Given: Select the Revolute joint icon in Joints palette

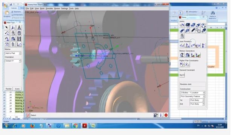Looking at the screenshot, I should (x=182, y=25).
